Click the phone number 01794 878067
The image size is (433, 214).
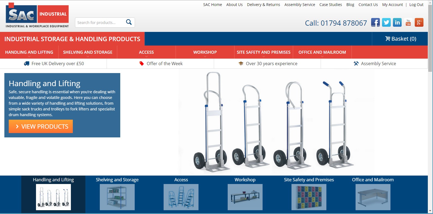click(x=344, y=23)
